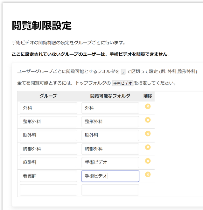Edit the folder field in the 胸部外科 row

coord(110,149)
